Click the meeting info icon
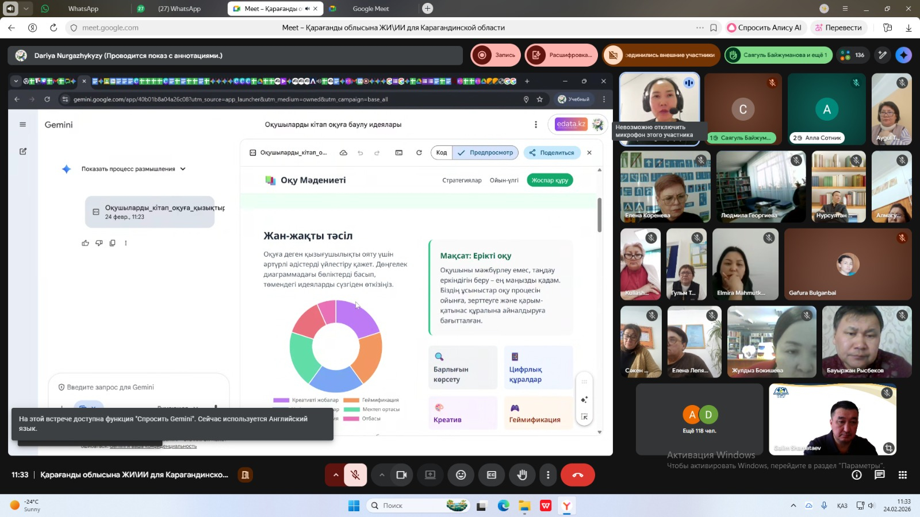This screenshot has height=517, width=920. 857,475
